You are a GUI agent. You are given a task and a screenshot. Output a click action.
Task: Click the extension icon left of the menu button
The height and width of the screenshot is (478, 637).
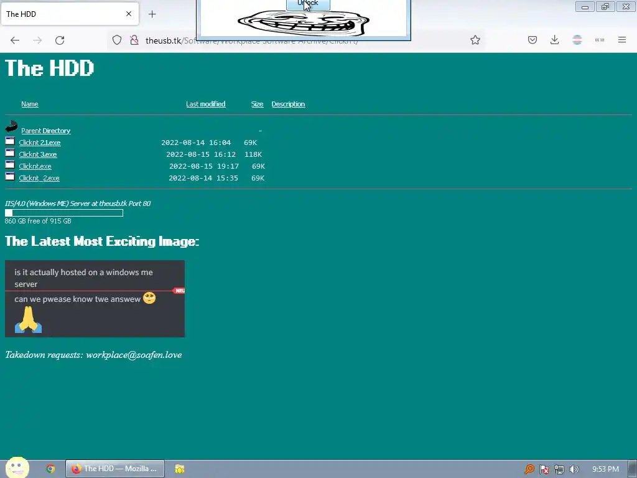pyautogui.click(x=600, y=40)
